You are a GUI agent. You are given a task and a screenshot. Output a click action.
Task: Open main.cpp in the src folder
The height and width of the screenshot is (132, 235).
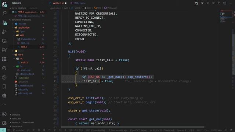click(26, 70)
